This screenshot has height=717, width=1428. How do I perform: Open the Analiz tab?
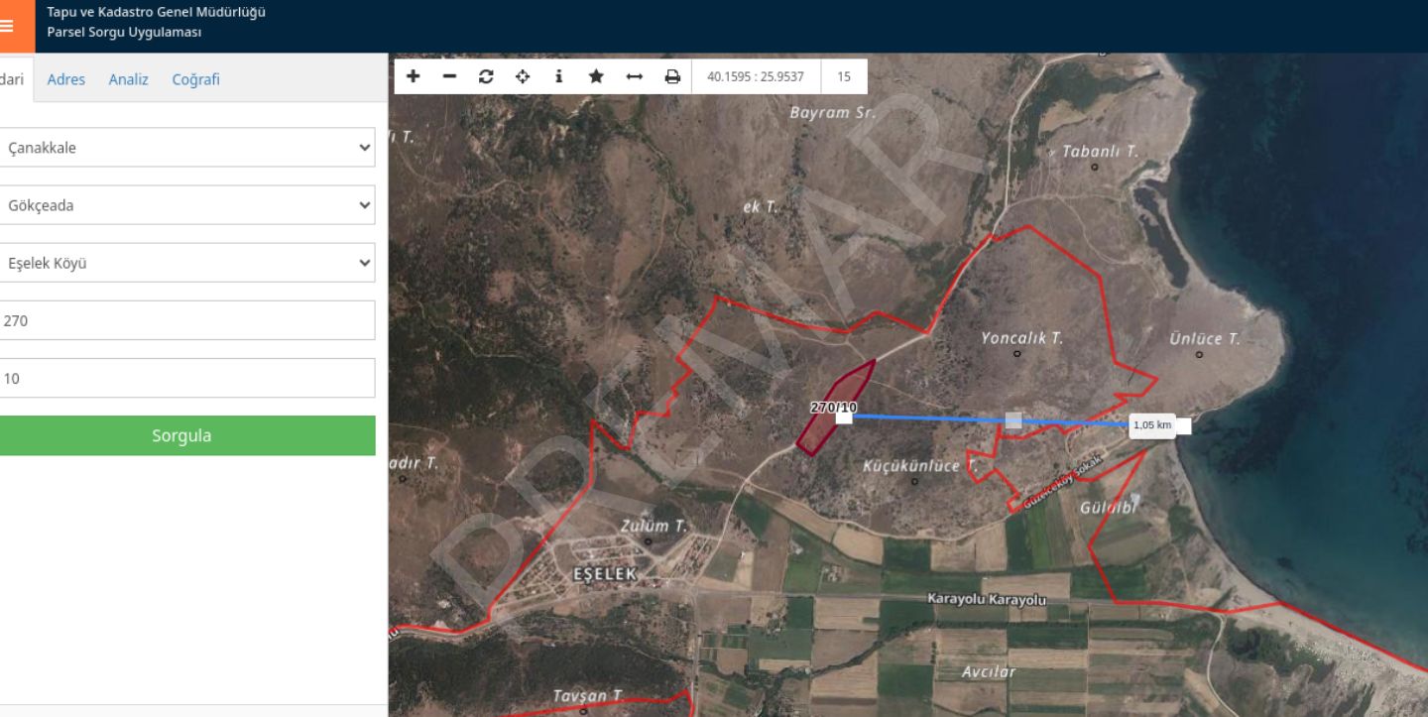pyautogui.click(x=128, y=79)
